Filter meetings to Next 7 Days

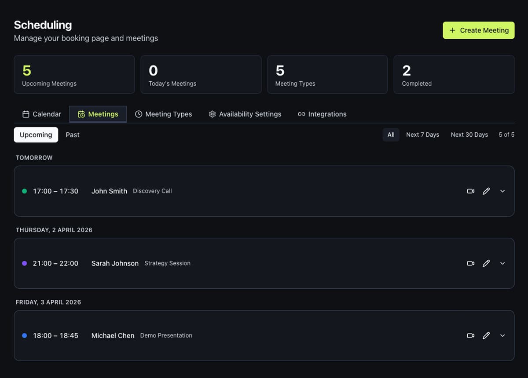tap(422, 135)
